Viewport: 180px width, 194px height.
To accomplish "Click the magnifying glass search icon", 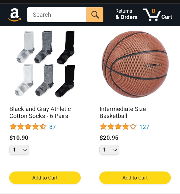I will (x=95, y=15).
